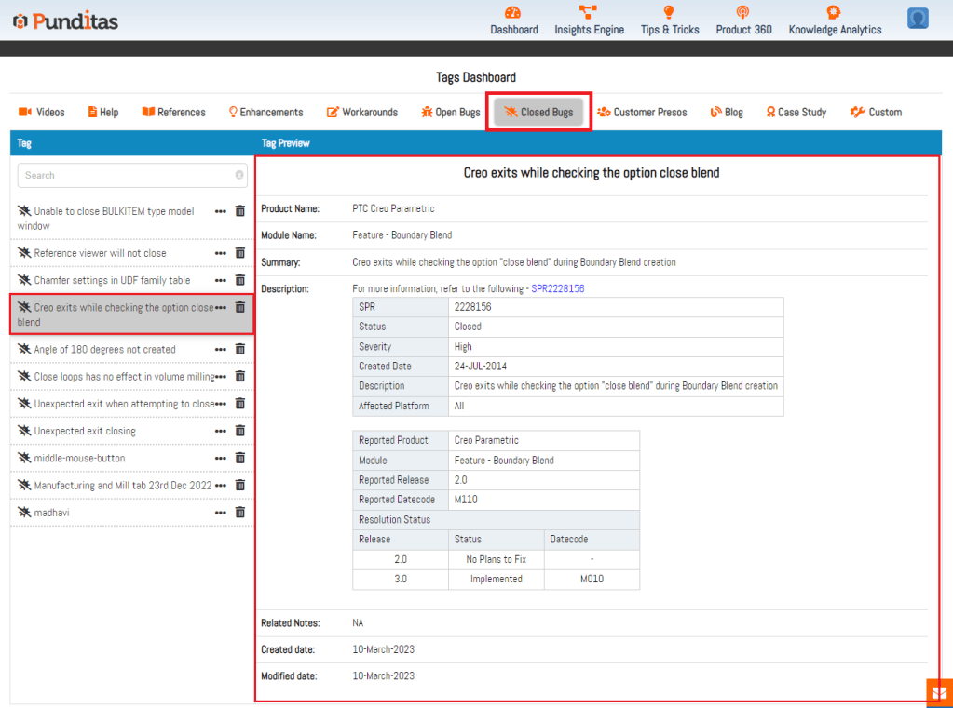Clear the tag search field icon
Viewport: 953px width, 708px height.
point(239,175)
